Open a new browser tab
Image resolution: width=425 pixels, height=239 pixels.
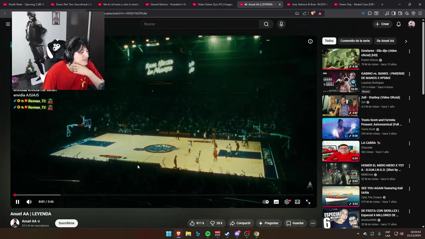(x=382, y=4)
